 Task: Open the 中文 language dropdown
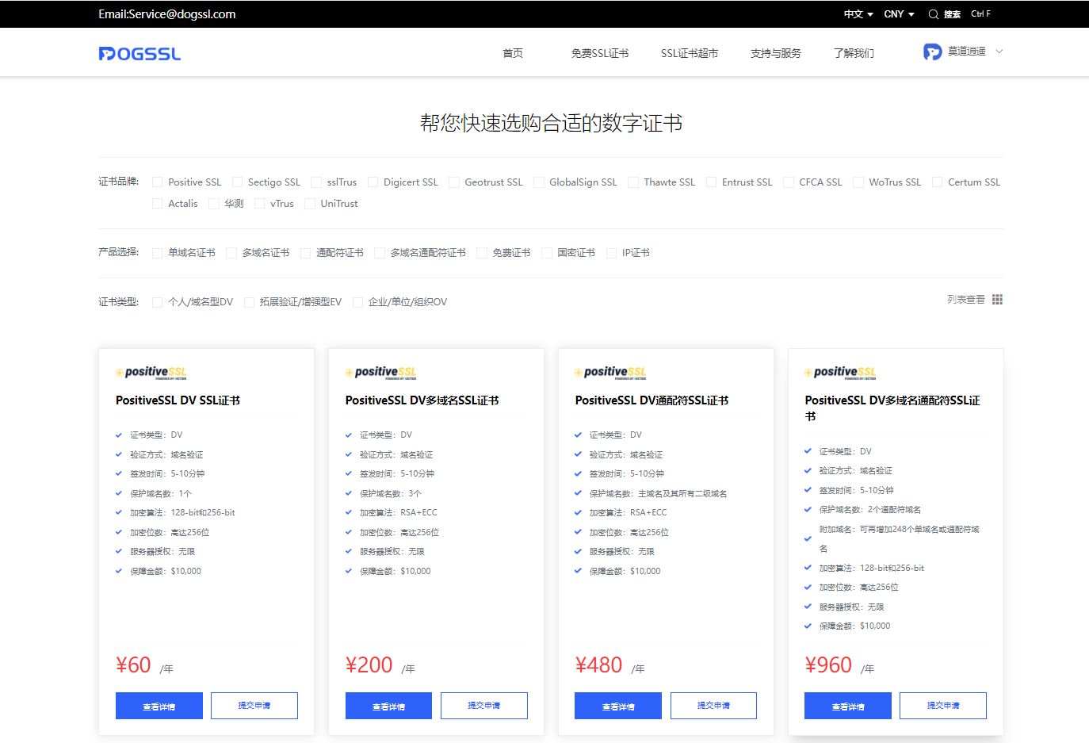pyautogui.click(x=858, y=14)
